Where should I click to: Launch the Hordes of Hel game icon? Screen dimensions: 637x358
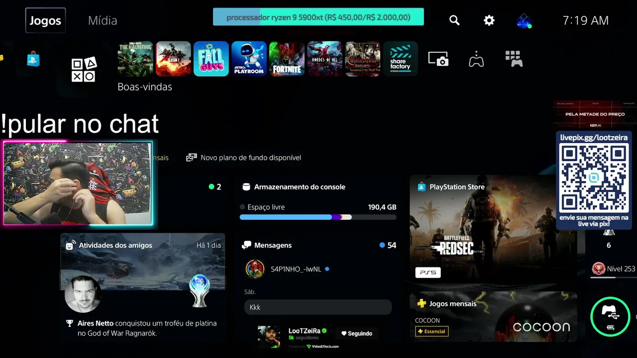click(324, 59)
